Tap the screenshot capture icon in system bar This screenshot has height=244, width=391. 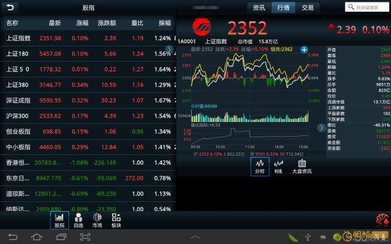tap(85, 237)
